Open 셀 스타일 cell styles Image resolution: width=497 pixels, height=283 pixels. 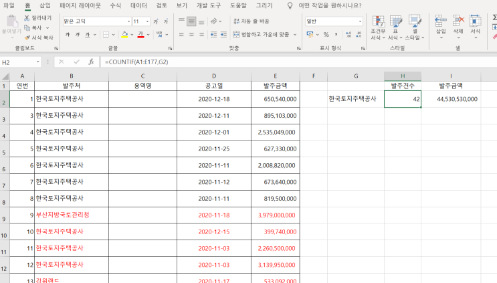click(415, 27)
